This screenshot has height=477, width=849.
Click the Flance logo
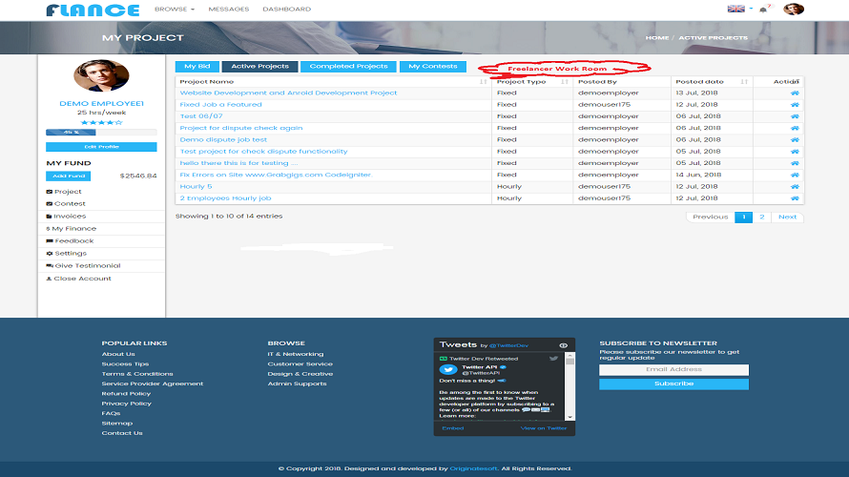(93, 10)
